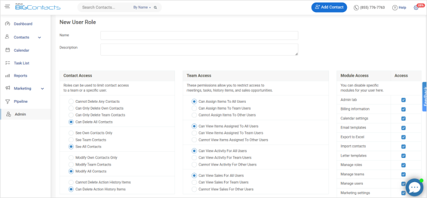427x198 pixels.
Task: Select Modify Own Contacts Only
Action: (x=71, y=157)
